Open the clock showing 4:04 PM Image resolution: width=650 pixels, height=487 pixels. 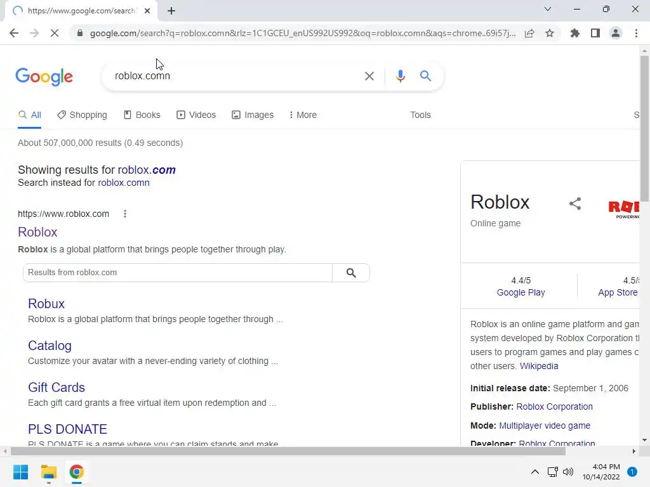point(601,472)
